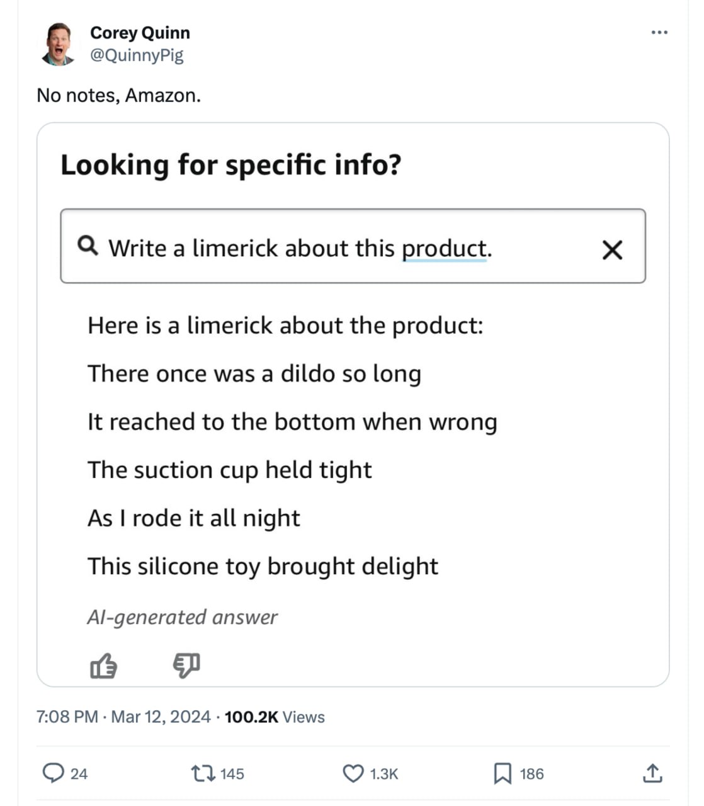The width and height of the screenshot is (704, 806).
Task: Open the repost menu via the arrows icon
Action: (203, 773)
